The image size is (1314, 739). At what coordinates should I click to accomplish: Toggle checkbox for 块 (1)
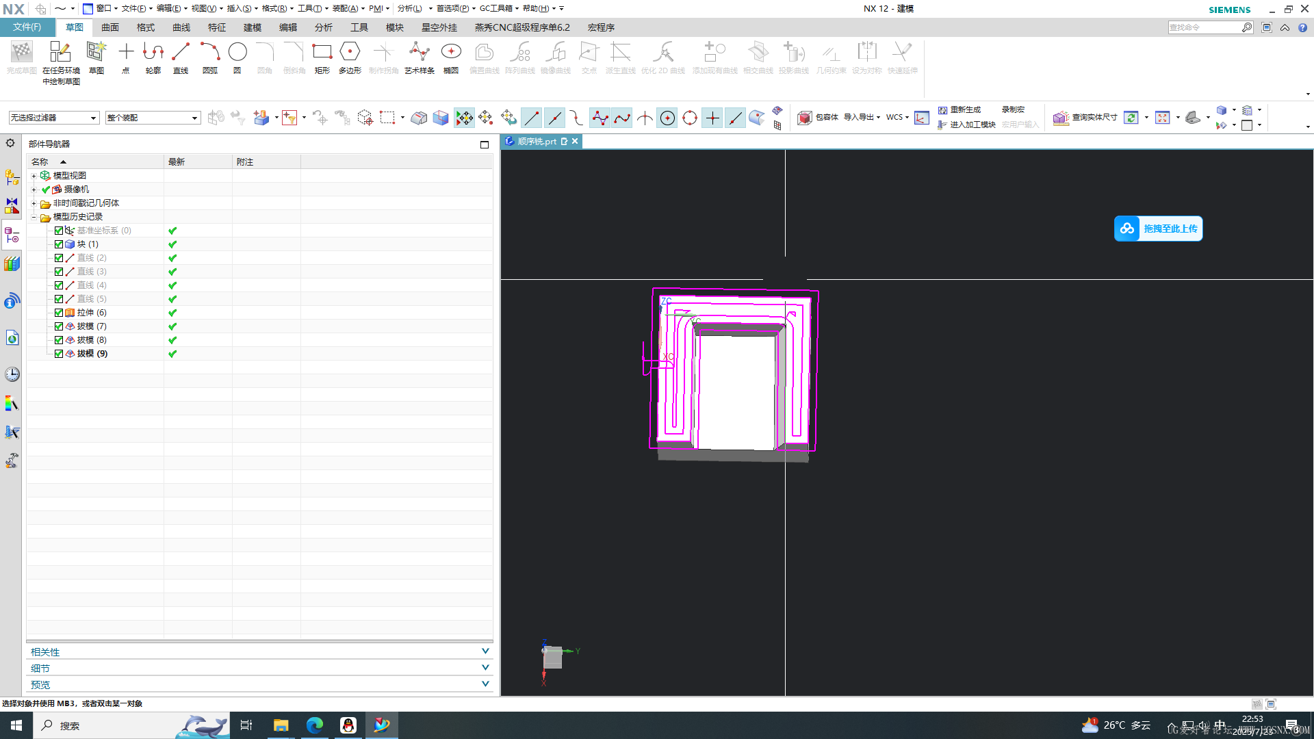(59, 244)
